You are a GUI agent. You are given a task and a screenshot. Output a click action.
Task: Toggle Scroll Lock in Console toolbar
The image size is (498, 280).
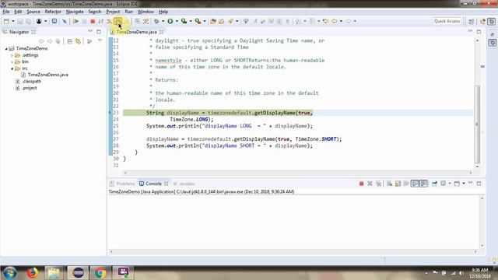click(x=398, y=184)
